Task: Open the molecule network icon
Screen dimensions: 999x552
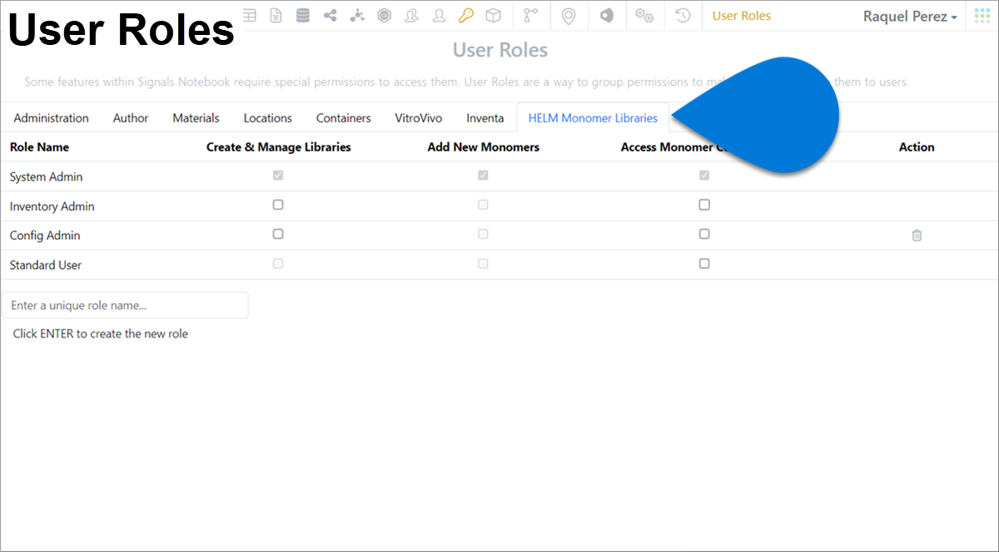Action: pos(357,15)
